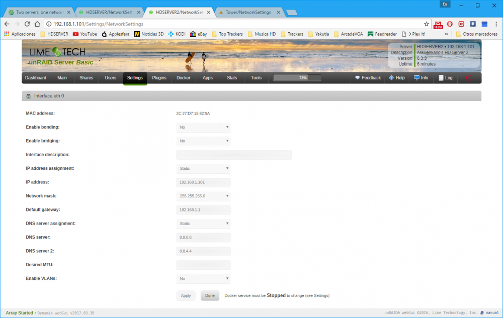Click the browser back arrow

coord(7,24)
